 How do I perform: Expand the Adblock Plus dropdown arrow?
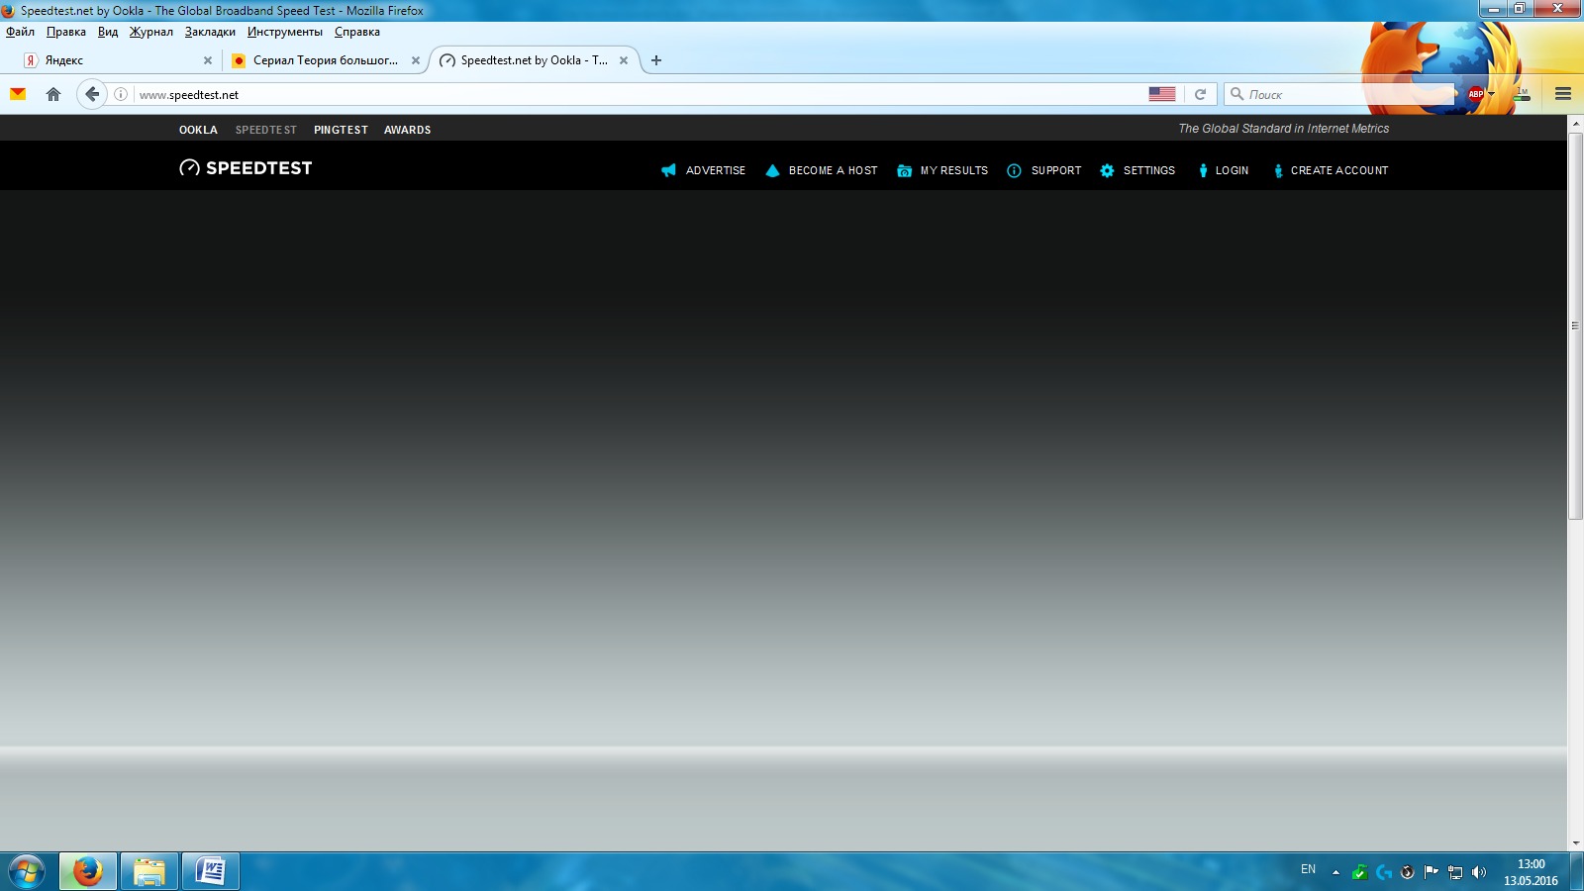click(1491, 94)
